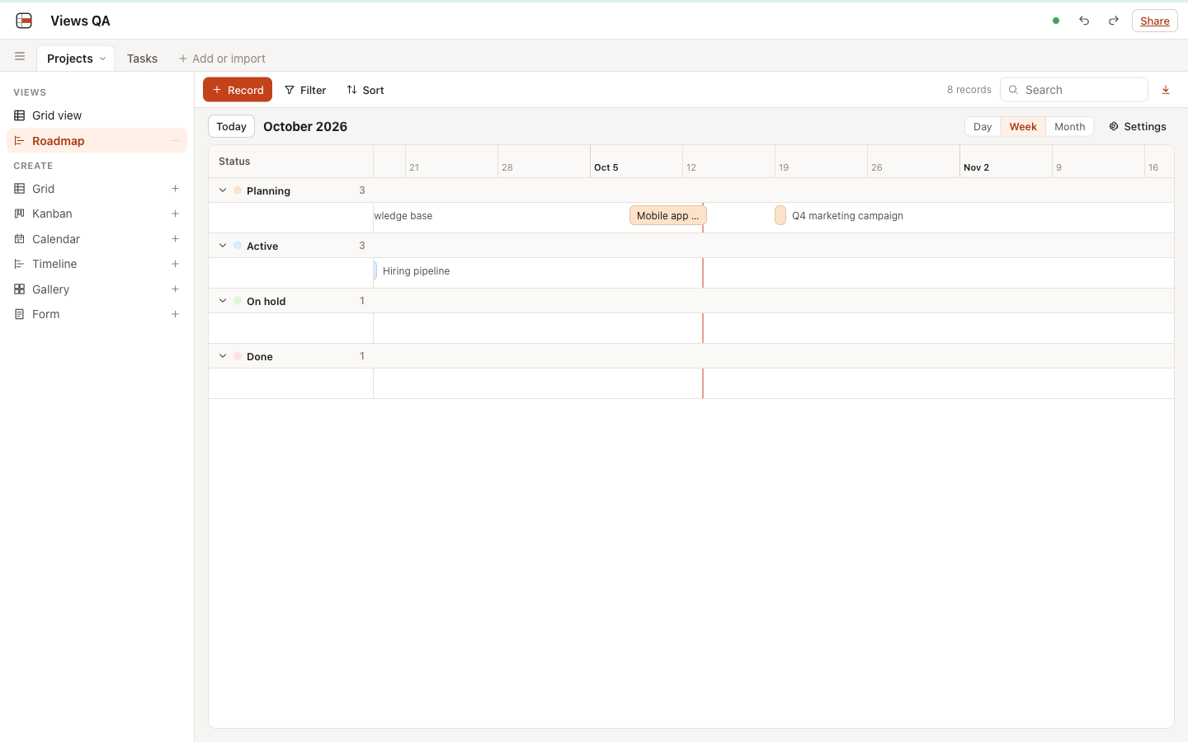Click the Status column header
The width and height of the screenshot is (1188, 742).
[x=290, y=162]
